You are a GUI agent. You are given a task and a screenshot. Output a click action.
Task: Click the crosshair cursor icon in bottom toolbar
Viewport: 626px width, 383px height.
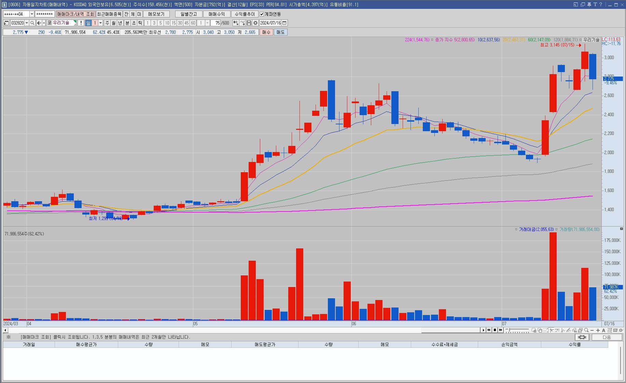552,330
